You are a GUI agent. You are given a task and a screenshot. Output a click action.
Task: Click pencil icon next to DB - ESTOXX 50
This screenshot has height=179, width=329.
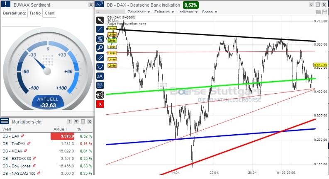pyautogui.click(x=35, y=158)
